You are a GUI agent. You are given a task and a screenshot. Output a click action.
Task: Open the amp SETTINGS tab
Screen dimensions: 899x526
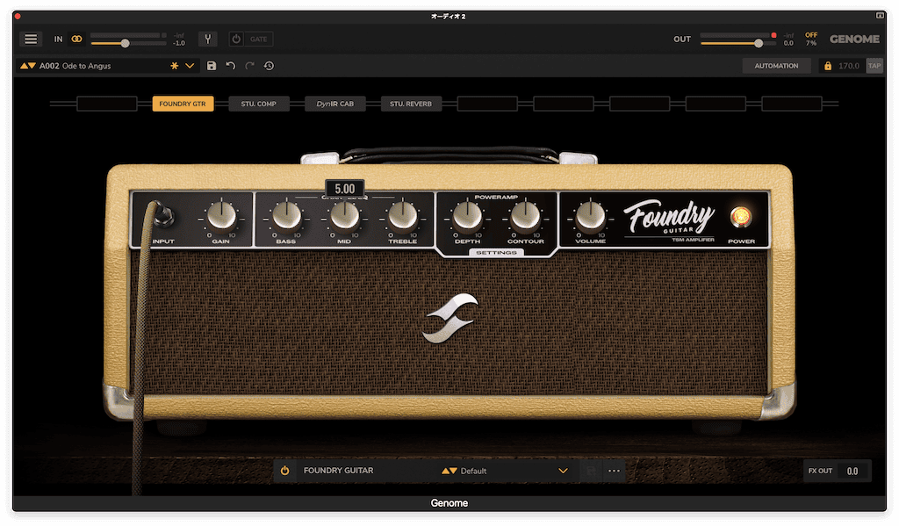[496, 252]
